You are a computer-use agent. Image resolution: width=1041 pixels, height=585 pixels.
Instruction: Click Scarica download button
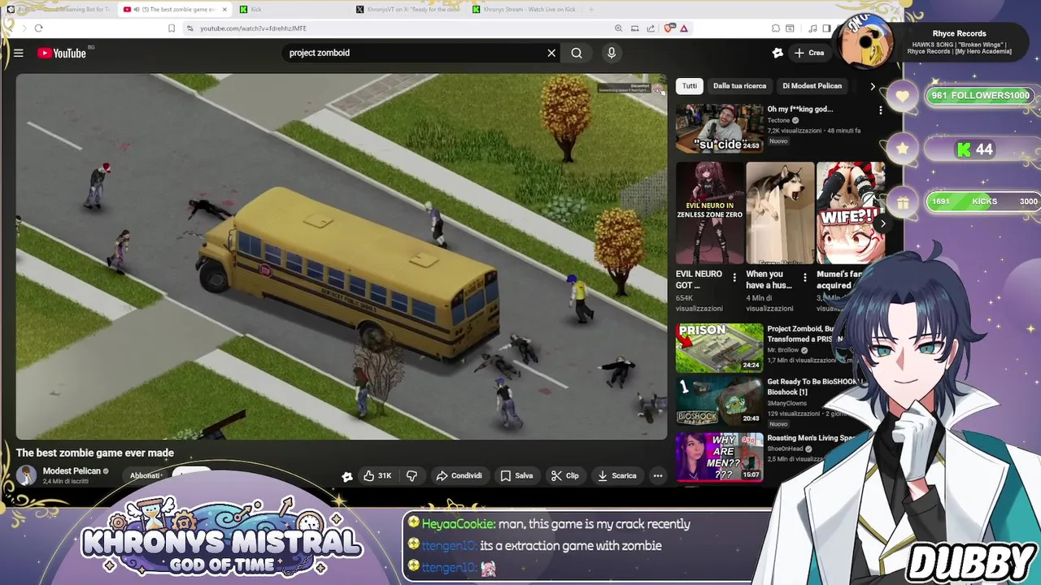[616, 476]
